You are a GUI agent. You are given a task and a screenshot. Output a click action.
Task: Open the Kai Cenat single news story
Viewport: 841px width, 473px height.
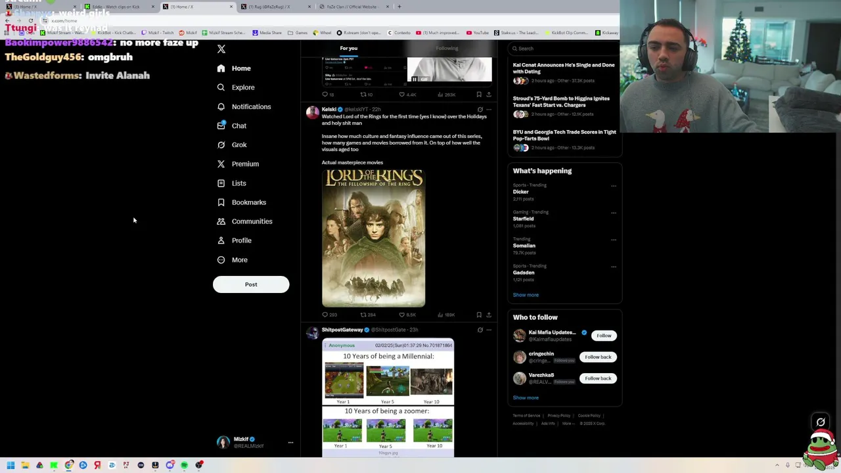coord(564,68)
